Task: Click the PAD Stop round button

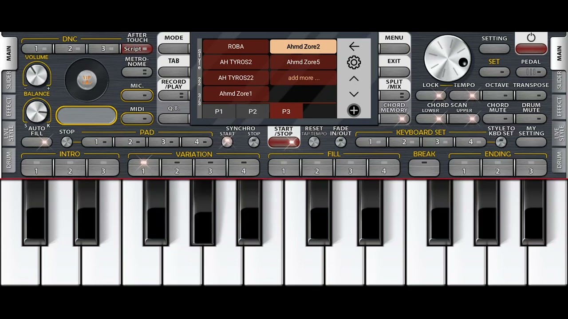Action: coord(67,142)
